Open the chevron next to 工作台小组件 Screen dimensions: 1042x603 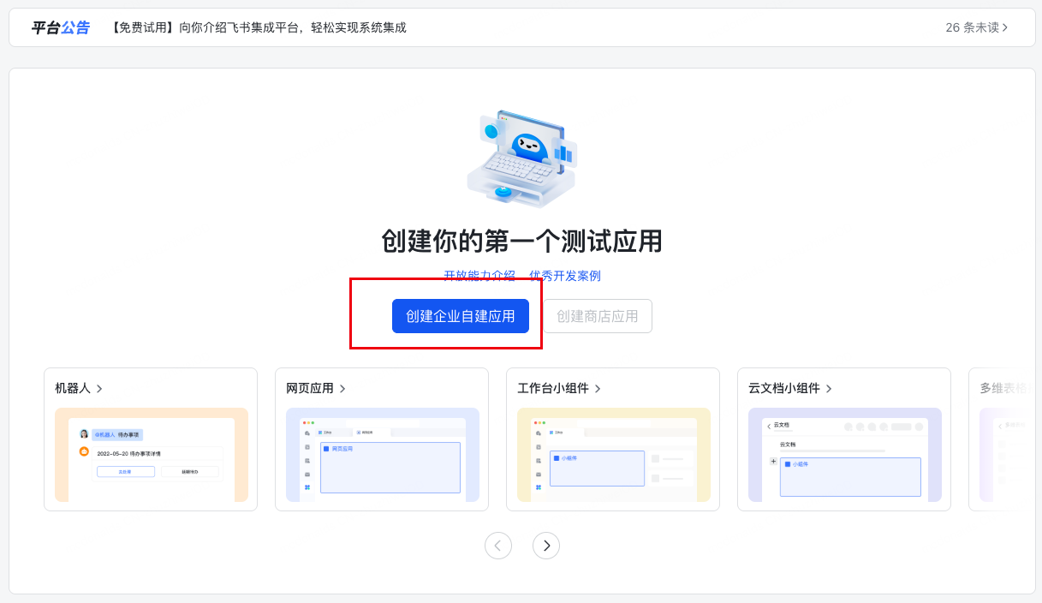click(x=598, y=389)
